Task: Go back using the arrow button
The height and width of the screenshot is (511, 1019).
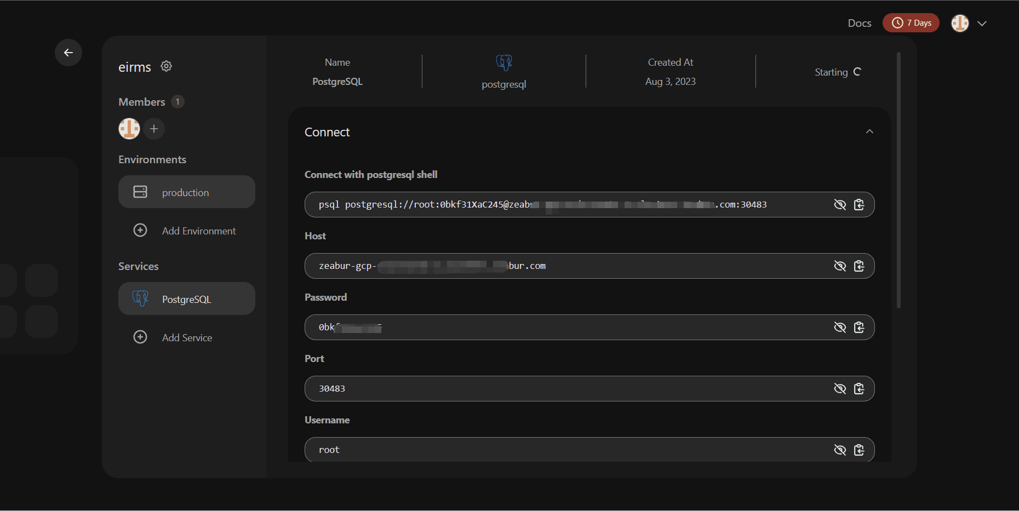Action: [68, 53]
